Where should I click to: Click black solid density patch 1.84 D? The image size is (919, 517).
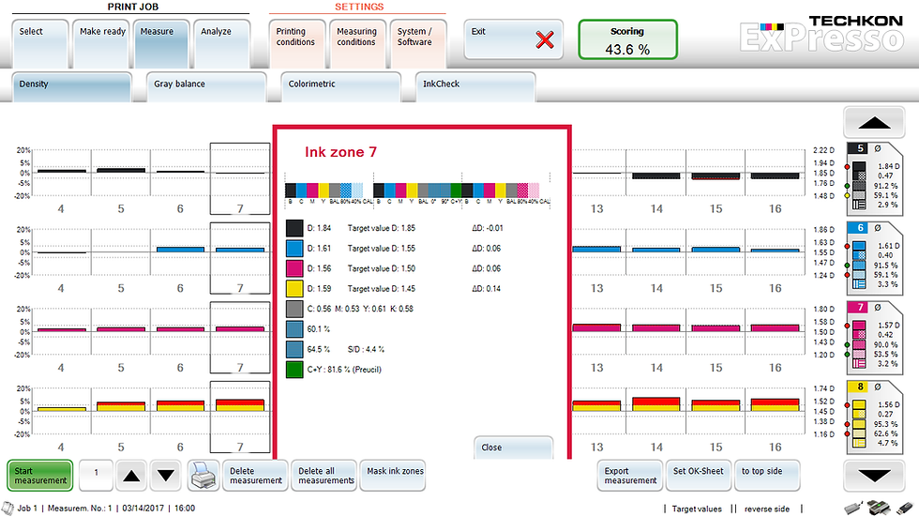(x=859, y=166)
